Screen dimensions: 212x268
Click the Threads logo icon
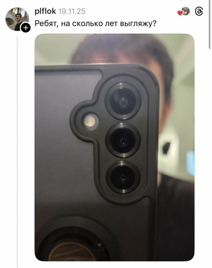pos(199,12)
